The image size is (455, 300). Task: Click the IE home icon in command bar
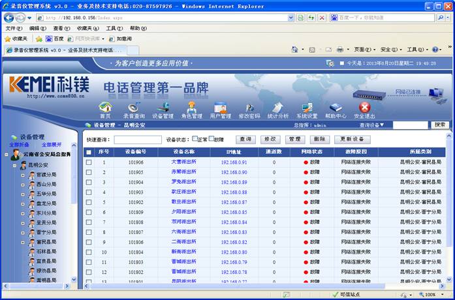(x=294, y=50)
